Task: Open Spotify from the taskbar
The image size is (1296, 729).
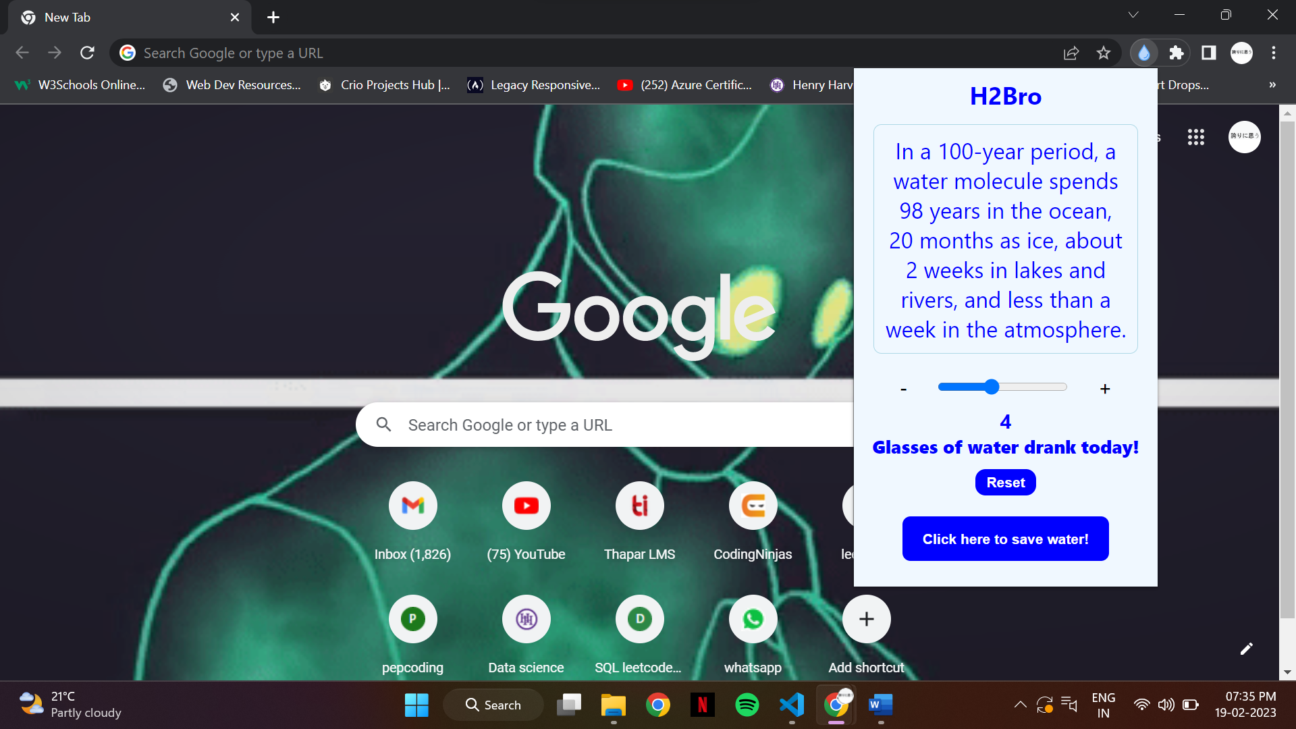Action: [747, 705]
